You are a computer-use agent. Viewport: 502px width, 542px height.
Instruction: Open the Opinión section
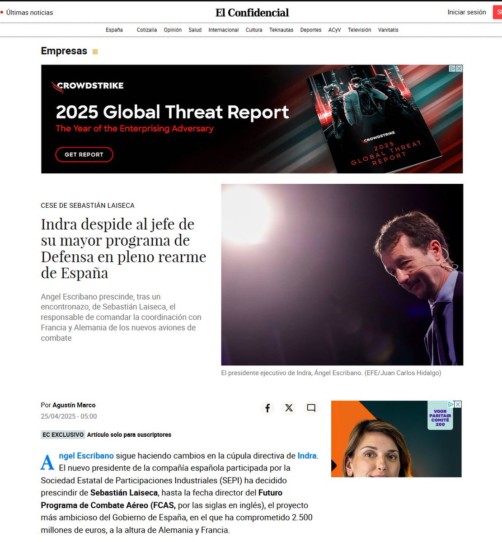[x=173, y=30]
